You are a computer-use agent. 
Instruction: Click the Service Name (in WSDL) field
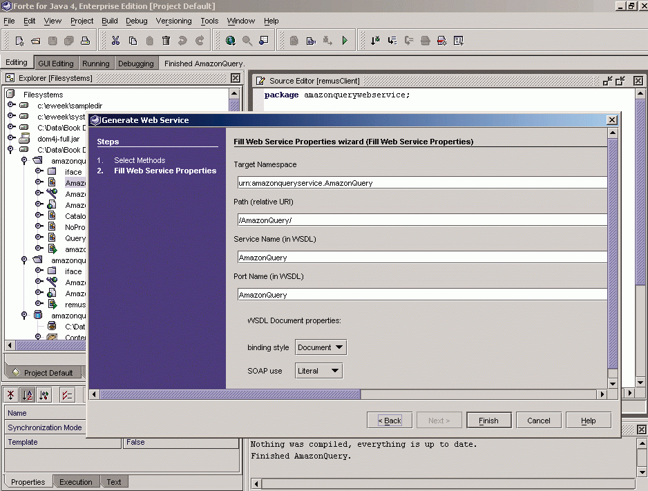tap(422, 258)
